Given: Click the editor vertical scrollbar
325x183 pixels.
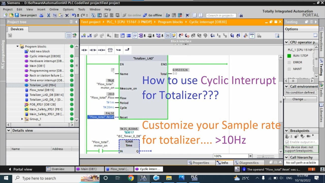Looking at the screenshot, I should point(281,102).
